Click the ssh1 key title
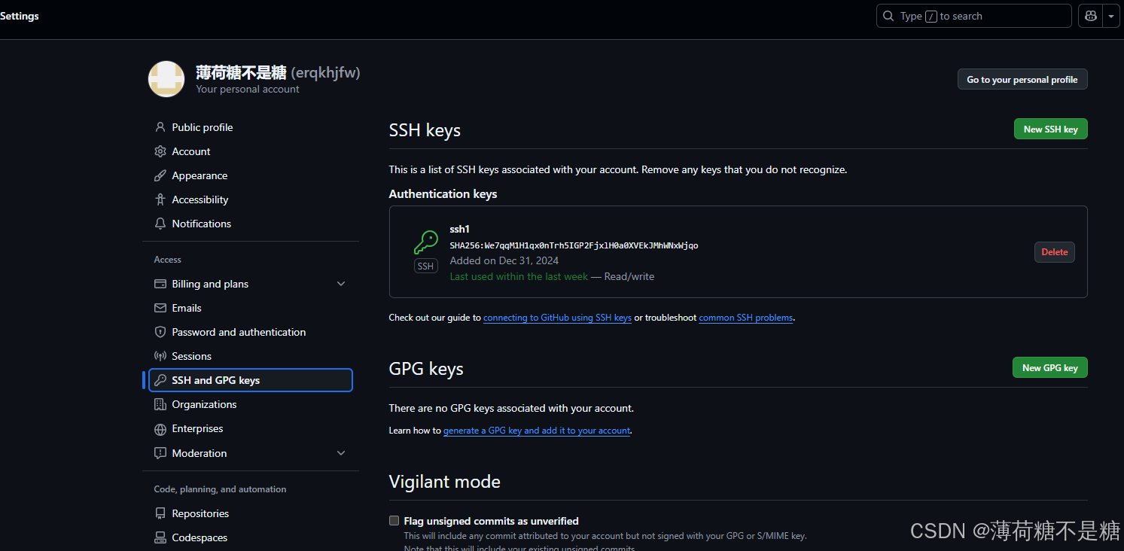This screenshot has height=551, width=1124. [459, 229]
